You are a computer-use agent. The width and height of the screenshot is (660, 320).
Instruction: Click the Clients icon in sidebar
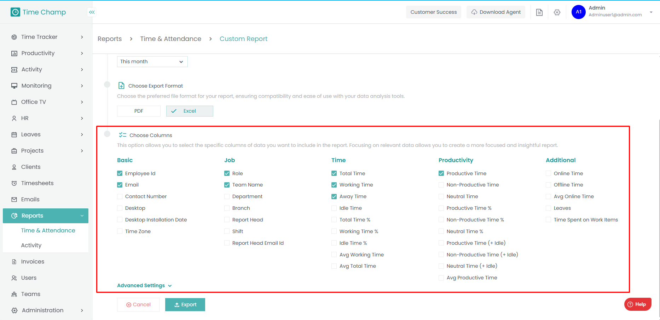[14, 167]
